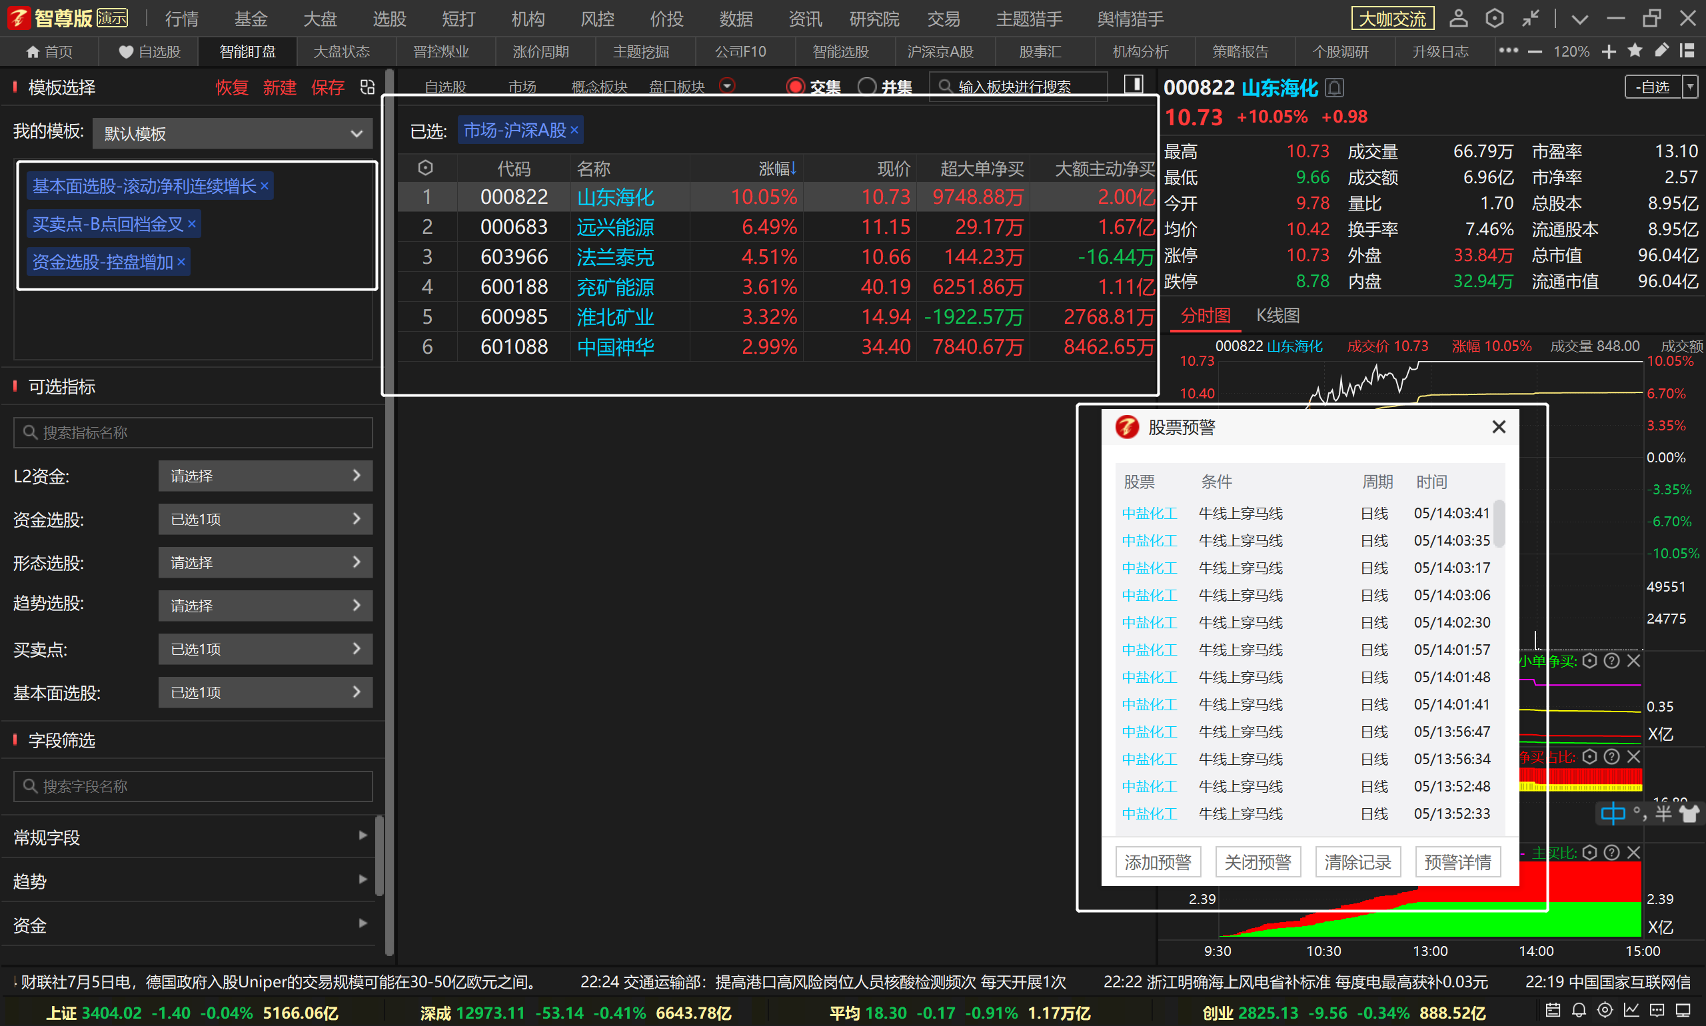Open the line chart icon in status bar
Screen dimensions: 1706x1026
point(1631,1010)
